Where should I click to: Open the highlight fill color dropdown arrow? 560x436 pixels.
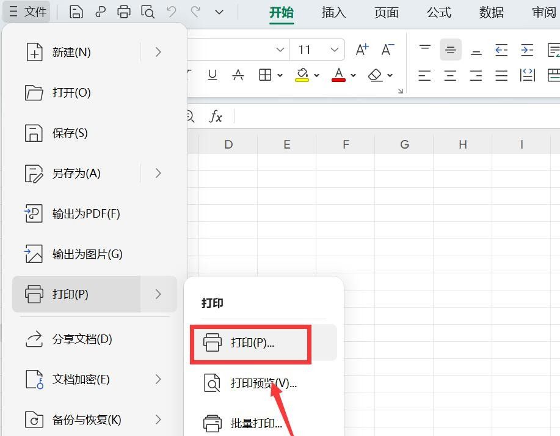(316, 75)
